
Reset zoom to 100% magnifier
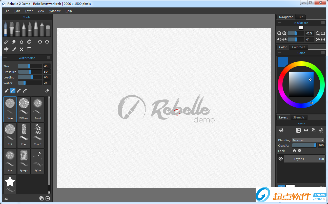point(318,33)
